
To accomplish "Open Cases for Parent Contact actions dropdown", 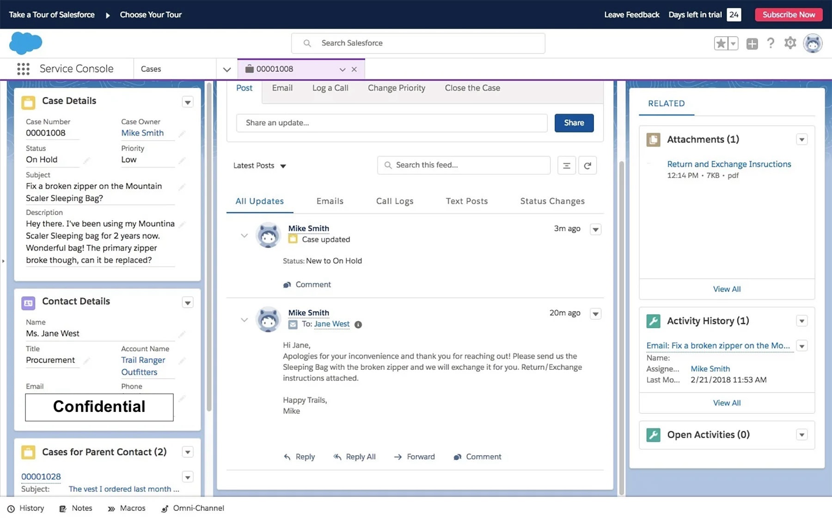I will point(188,452).
